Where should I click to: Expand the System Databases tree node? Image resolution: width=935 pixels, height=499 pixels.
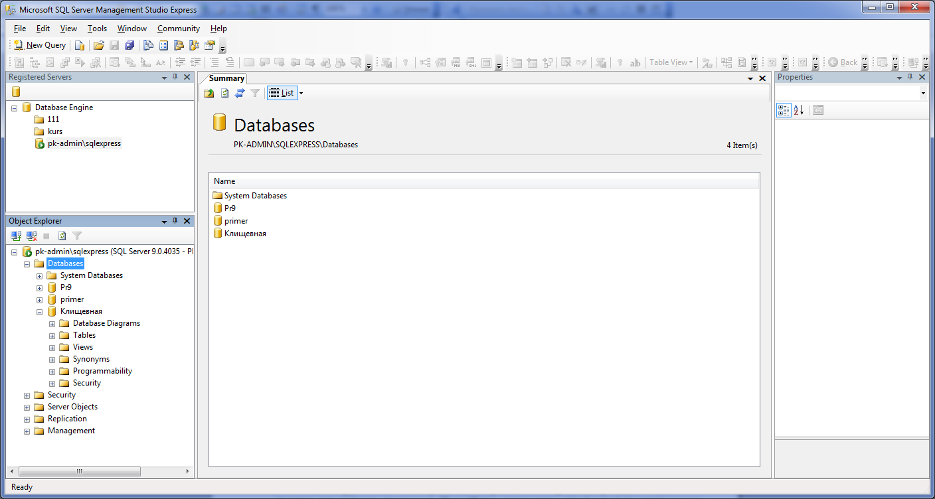[40, 276]
